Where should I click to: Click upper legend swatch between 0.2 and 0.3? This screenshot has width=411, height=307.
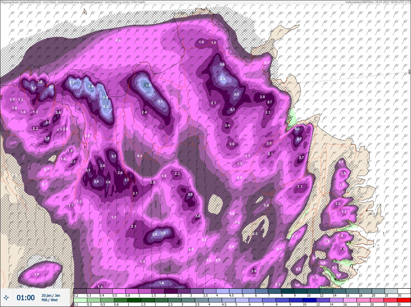(80, 291)
